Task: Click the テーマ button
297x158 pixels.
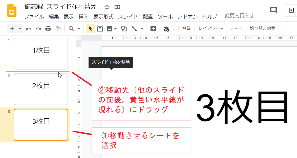Action: (236, 28)
